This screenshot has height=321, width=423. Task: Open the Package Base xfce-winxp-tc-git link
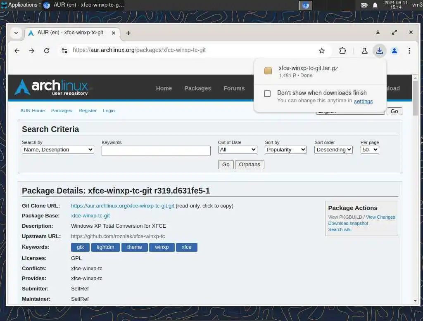pyautogui.click(x=90, y=216)
